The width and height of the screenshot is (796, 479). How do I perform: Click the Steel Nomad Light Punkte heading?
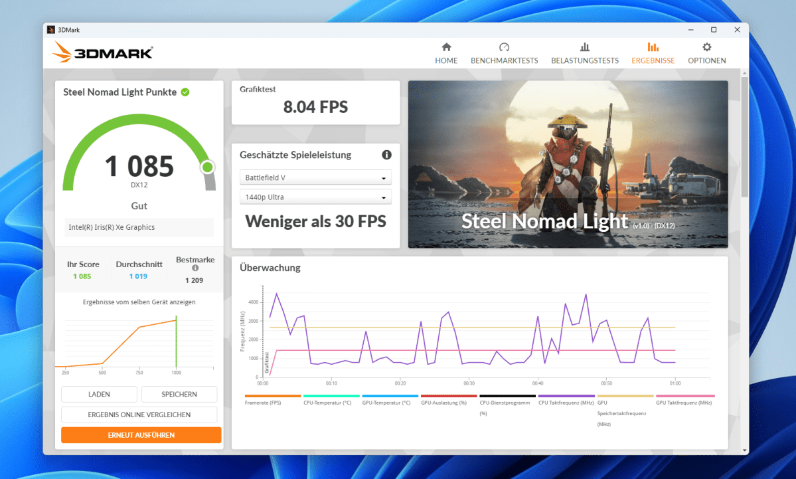119,92
